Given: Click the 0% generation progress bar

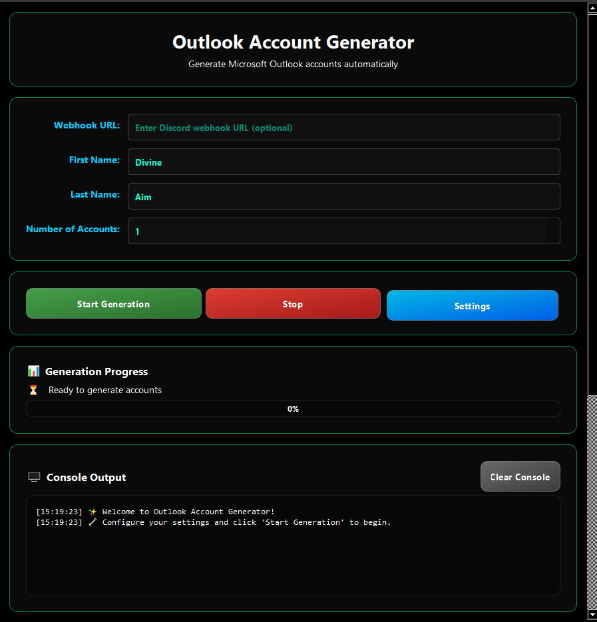Looking at the screenshot, I should coord(293,409).
